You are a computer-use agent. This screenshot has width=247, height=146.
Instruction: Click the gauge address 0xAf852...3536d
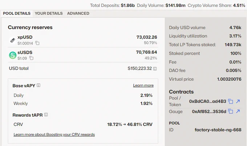click(209, 111)
